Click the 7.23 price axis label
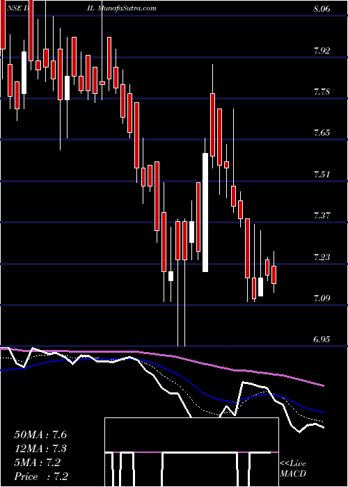The image size is (348, 487). click(x=322, y=257)
